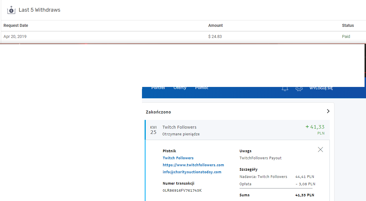Click the Suma total 41,33 PLN value
This screenshot has width=366, height=201.
[x=305, y=195]
